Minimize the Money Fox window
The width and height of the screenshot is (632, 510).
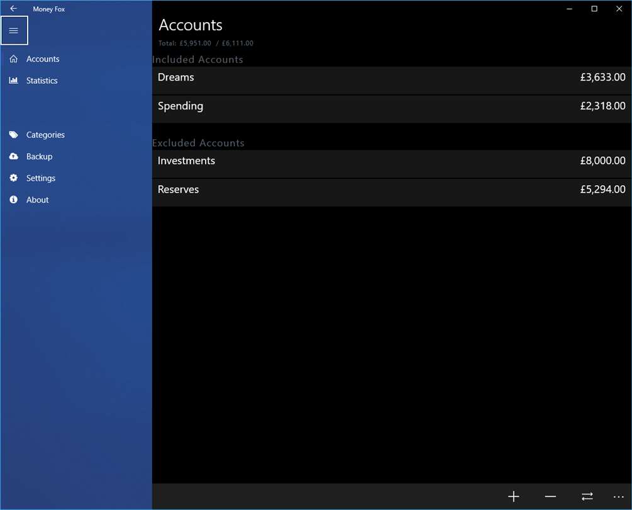click(569, 8)
